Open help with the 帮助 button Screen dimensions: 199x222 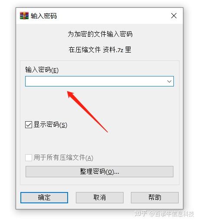coord(155,198)
